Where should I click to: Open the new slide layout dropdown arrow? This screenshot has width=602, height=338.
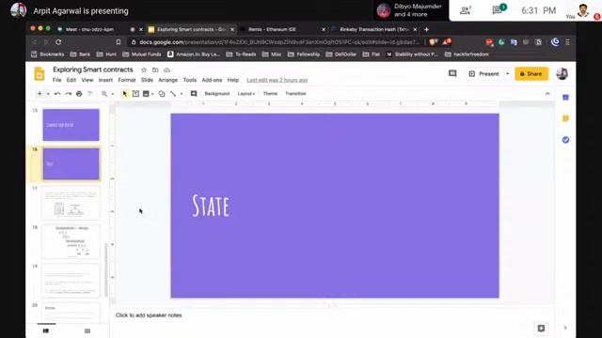[x=48, y=94]
